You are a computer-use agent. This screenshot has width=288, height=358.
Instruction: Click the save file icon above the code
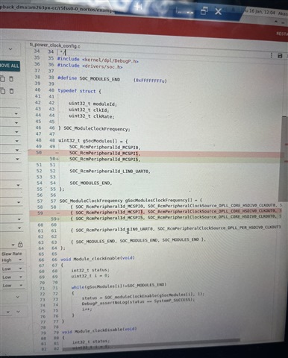point(280,56)
